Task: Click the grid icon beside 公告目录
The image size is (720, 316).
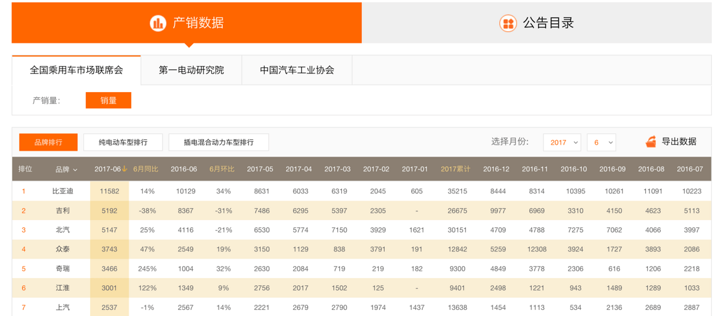Action: point(508,23)
